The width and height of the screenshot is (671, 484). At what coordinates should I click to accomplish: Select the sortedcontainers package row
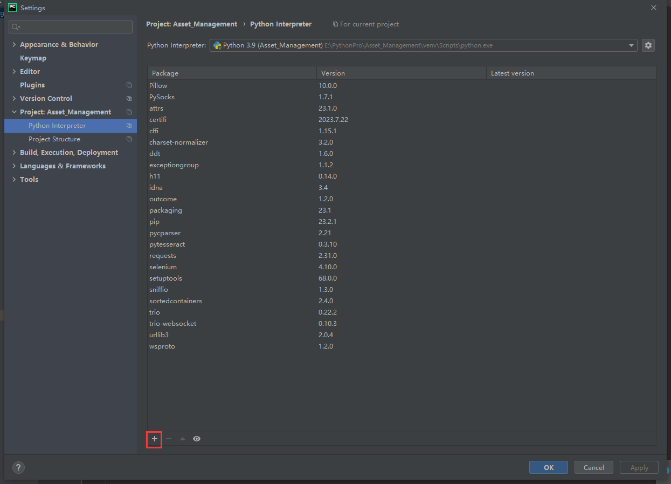pyautogui.click(x=402, y=301)
